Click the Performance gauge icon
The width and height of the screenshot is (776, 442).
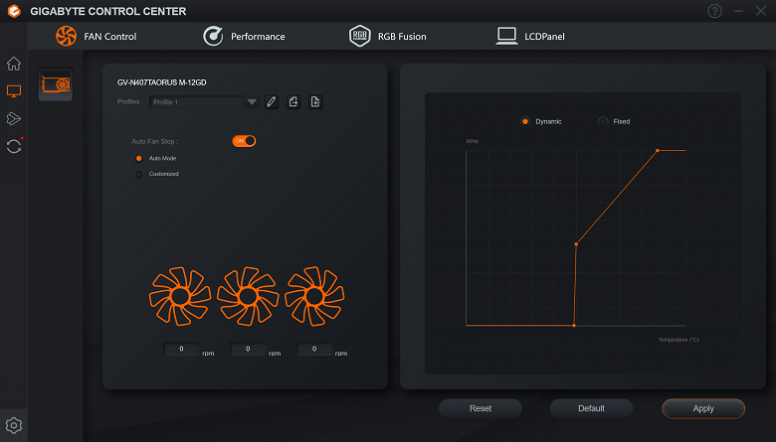click(213, 36)
